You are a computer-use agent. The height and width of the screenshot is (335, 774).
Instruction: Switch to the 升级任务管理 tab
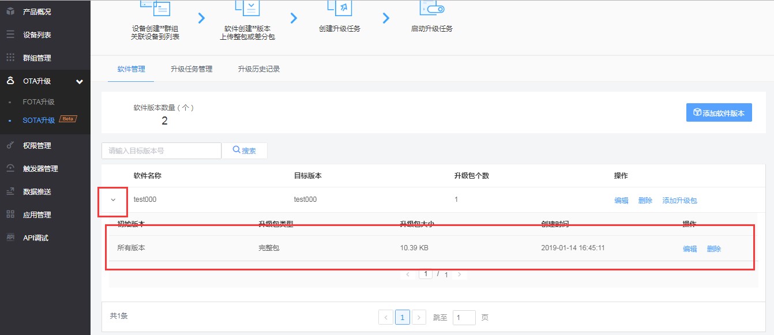pyautogui.click(x=191, y=69)
